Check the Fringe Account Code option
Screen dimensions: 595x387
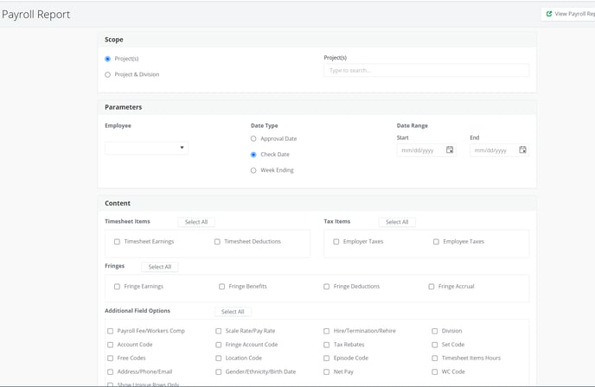pos(218,345)
